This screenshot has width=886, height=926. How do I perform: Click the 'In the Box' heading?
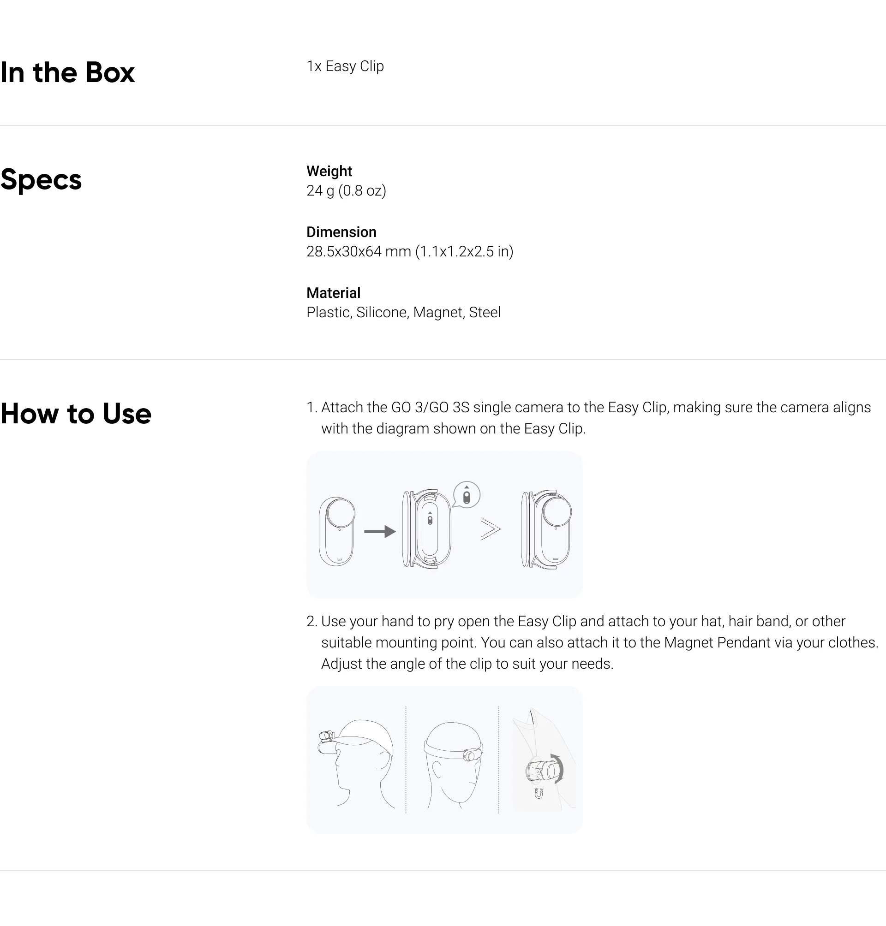[x=67, y=73]
